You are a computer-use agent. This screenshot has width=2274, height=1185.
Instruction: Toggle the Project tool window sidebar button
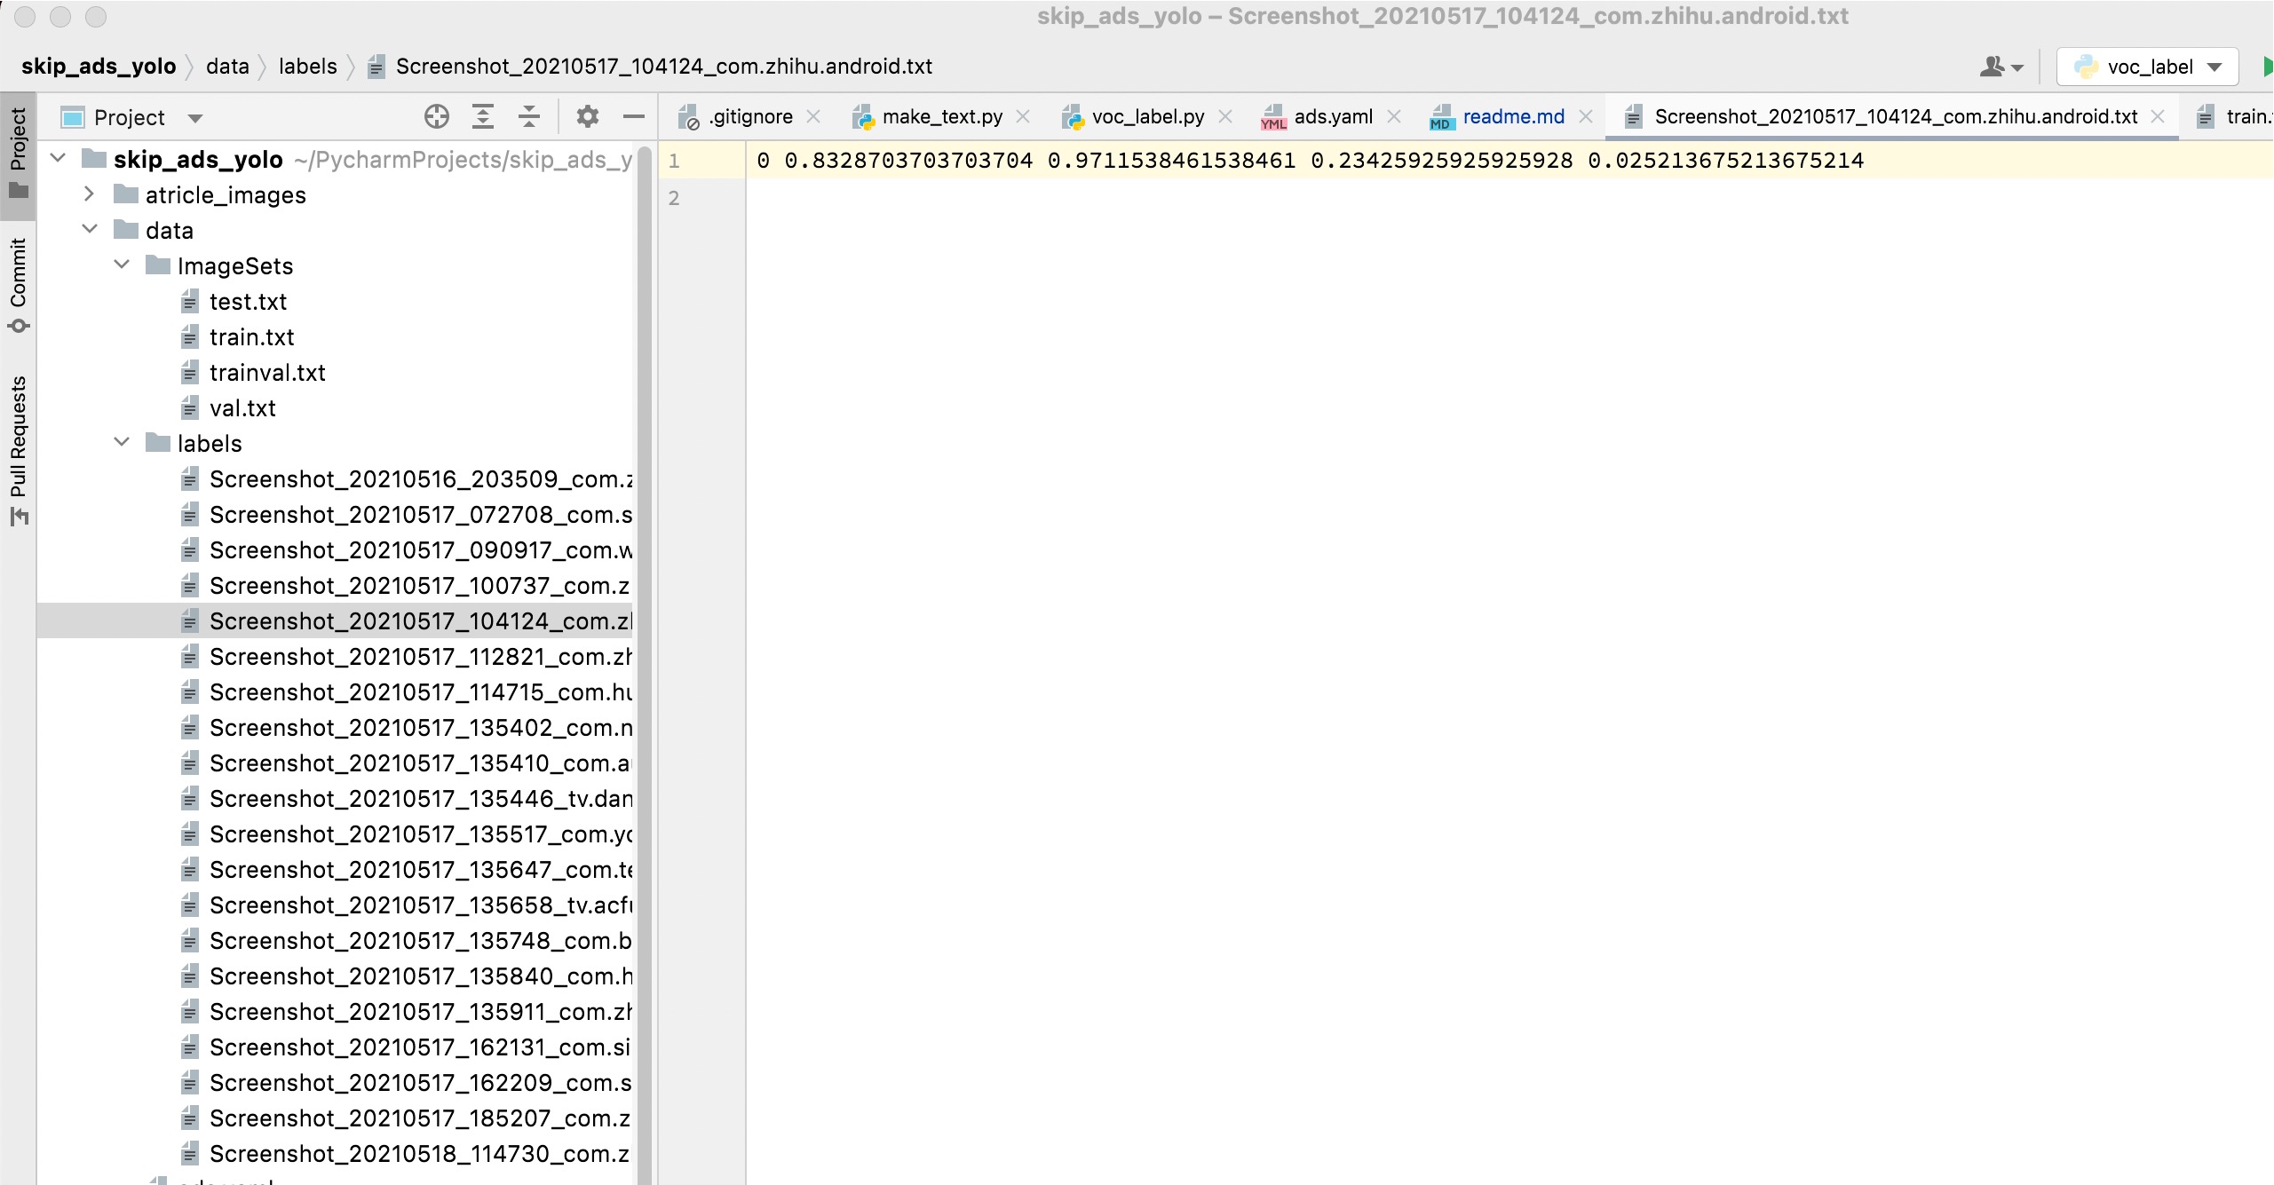[18, 151]
